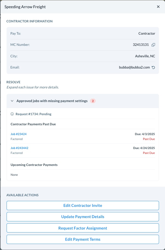Click the Request #1734: Pending text
The image size is (165, 250).
click(34, 114)
